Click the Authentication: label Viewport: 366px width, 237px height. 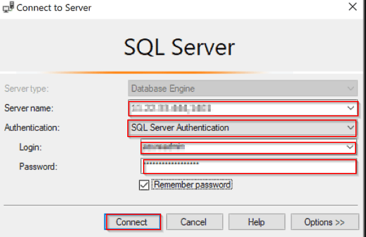click(x=32, y=127)
